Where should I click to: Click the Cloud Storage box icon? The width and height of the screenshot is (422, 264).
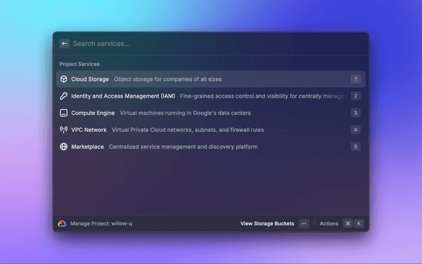64,79
